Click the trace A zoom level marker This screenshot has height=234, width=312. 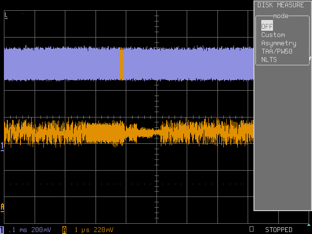click(x=2, y=208)
